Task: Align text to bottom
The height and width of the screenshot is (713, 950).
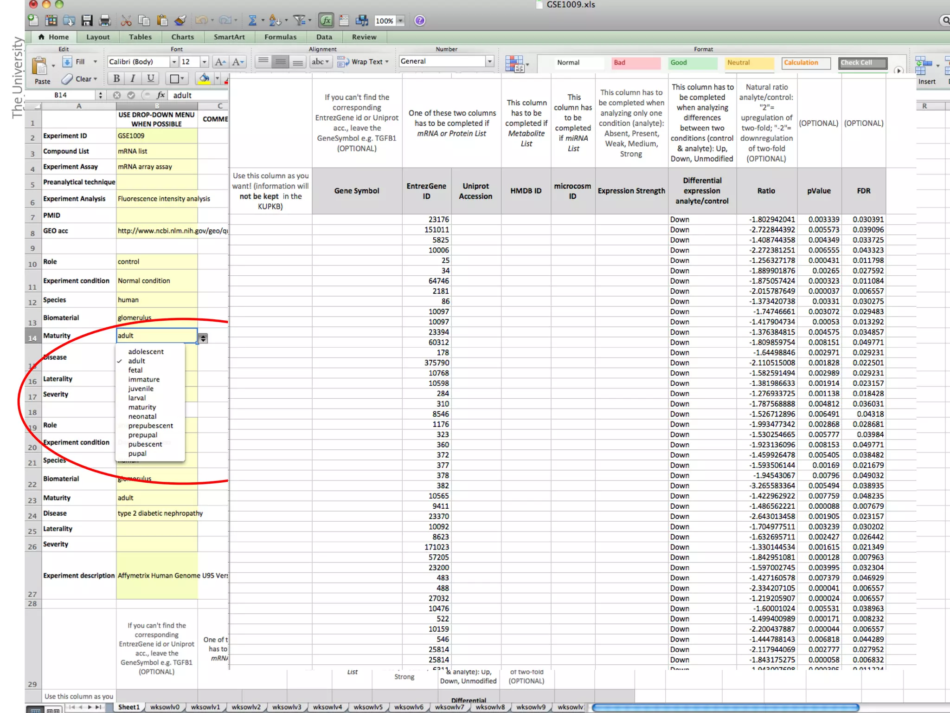Action: (298, 62)
